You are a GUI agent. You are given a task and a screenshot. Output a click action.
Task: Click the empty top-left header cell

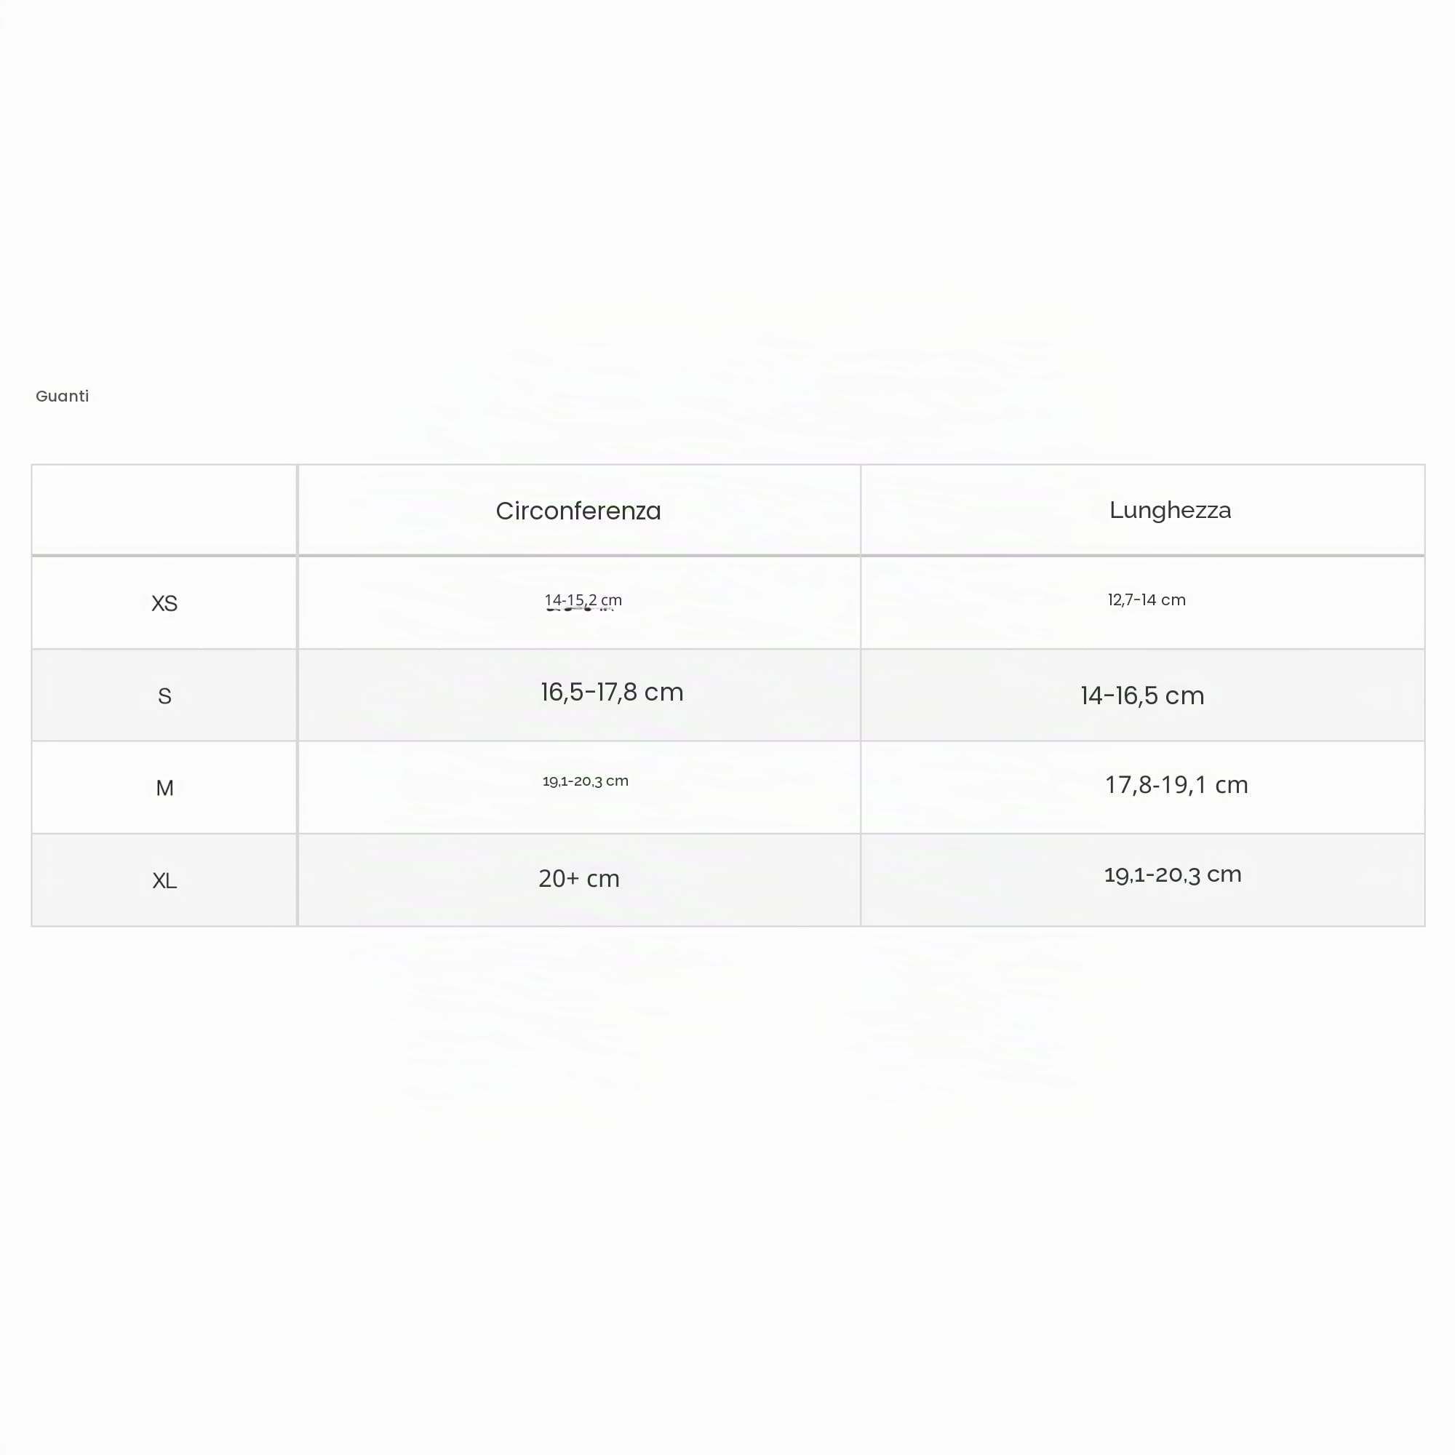(x=164, y=511)
